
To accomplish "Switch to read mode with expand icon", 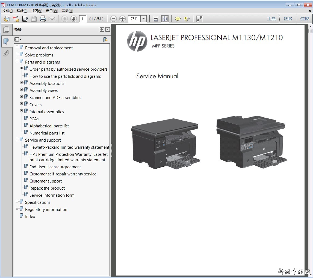I will point(200,19).
